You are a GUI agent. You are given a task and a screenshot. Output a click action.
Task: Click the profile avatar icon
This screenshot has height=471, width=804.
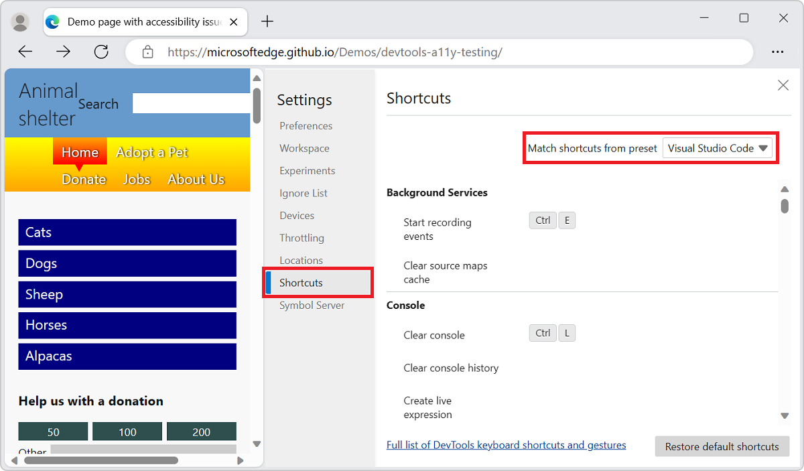coord(21,22)
